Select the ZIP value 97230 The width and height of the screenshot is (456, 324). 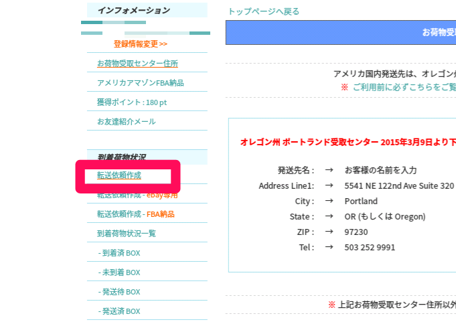click(356, 232)
